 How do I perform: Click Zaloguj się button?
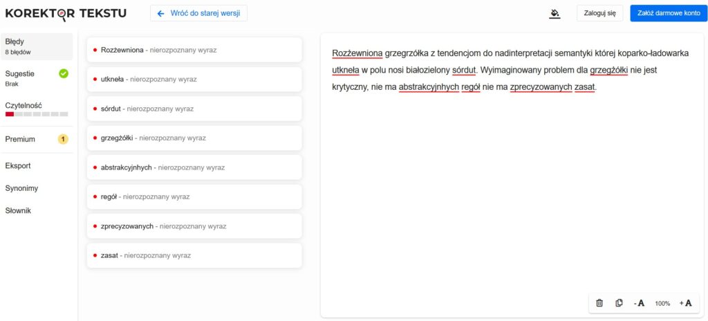coord(600,13)
